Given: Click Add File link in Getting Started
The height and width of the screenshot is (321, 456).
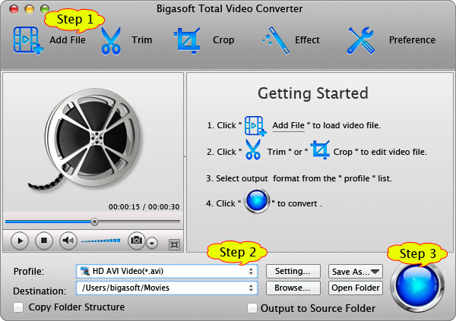Looking at the screenshot, I should coord(288,125).
